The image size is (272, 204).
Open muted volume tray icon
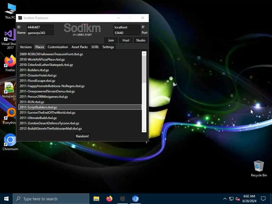tap(238, 199)
